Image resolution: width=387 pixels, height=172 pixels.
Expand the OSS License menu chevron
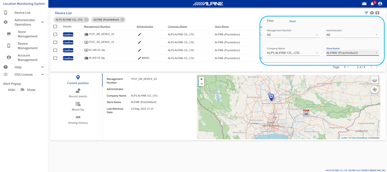(42, 74)
